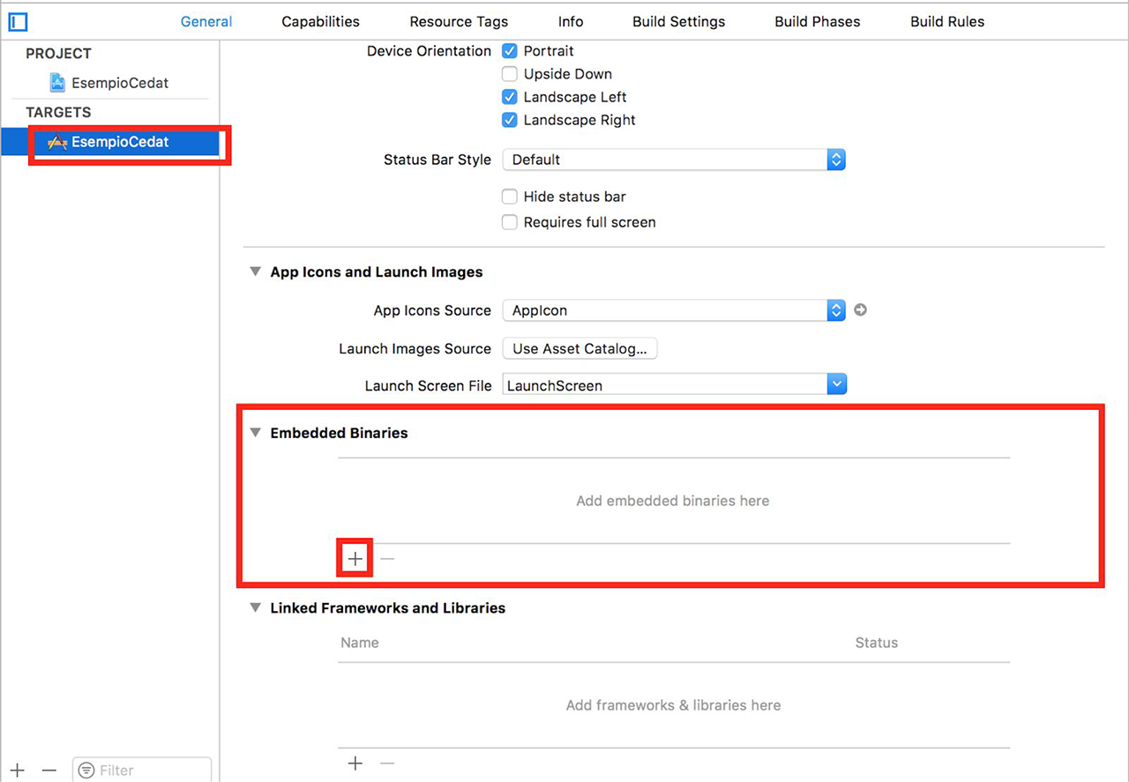1129x782 pixels.
Task: Click the remove button under Embedded Binaries
Action: (x=387, y=559)
